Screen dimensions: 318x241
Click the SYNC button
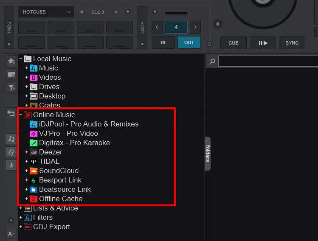(x=292, y=43)
